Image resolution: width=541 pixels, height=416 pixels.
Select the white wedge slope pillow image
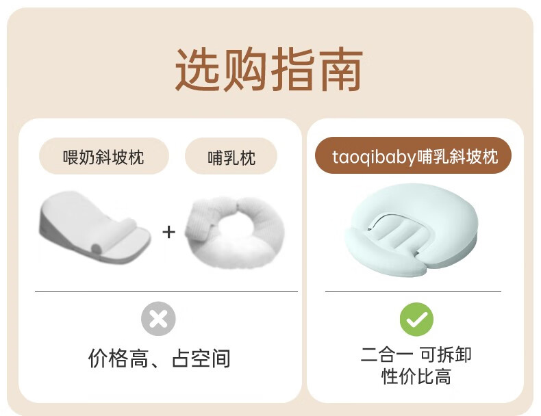95,228
